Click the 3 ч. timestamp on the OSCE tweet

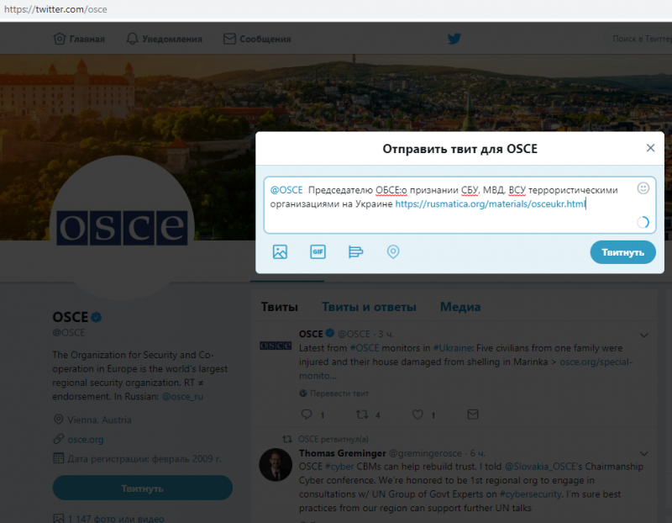pyautogui.click(x=386, y=334)
